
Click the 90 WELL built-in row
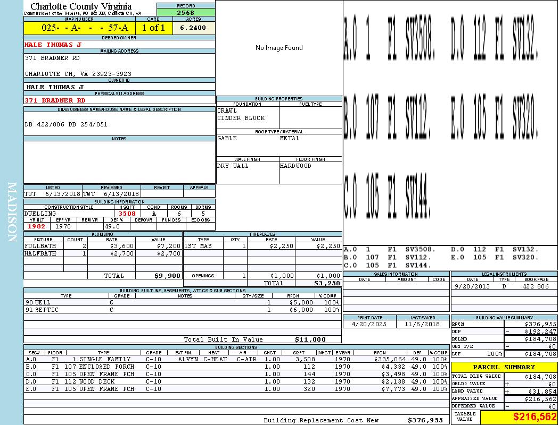(183, 302)
